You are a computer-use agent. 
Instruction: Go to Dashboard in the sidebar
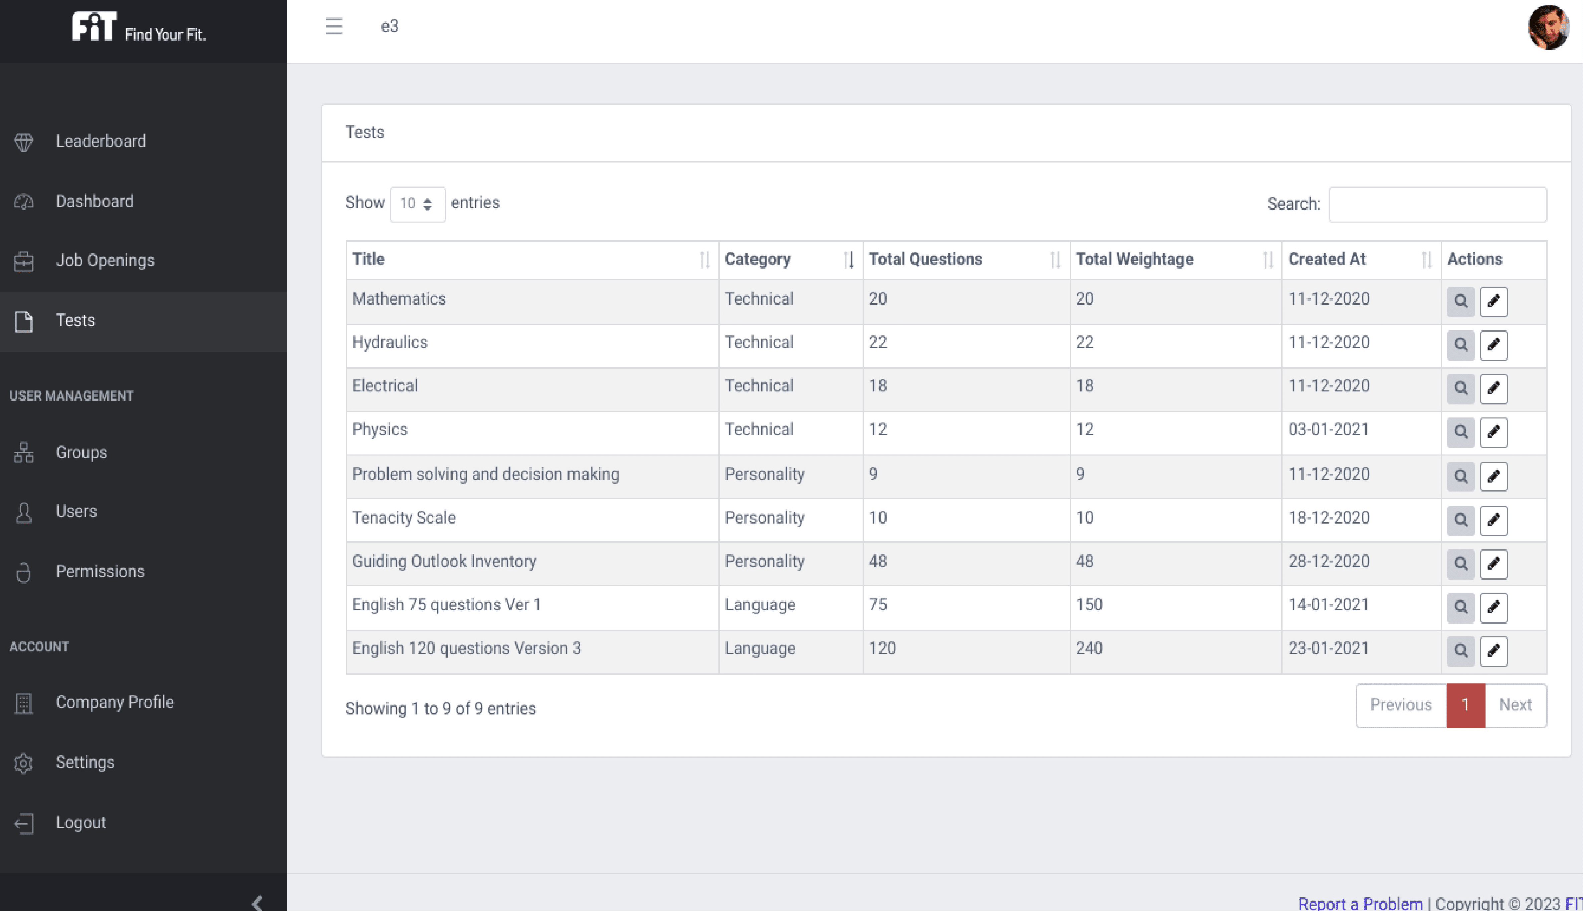click(143, 202)
